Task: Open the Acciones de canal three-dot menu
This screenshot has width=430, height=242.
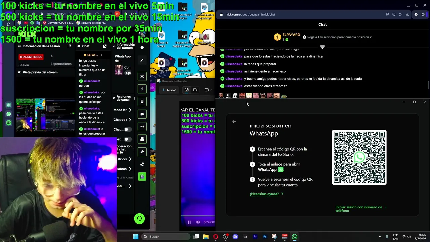Action: (134, 98)
